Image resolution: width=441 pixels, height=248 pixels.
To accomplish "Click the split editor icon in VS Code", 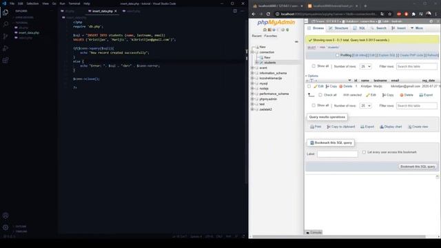I will (235, 11).
